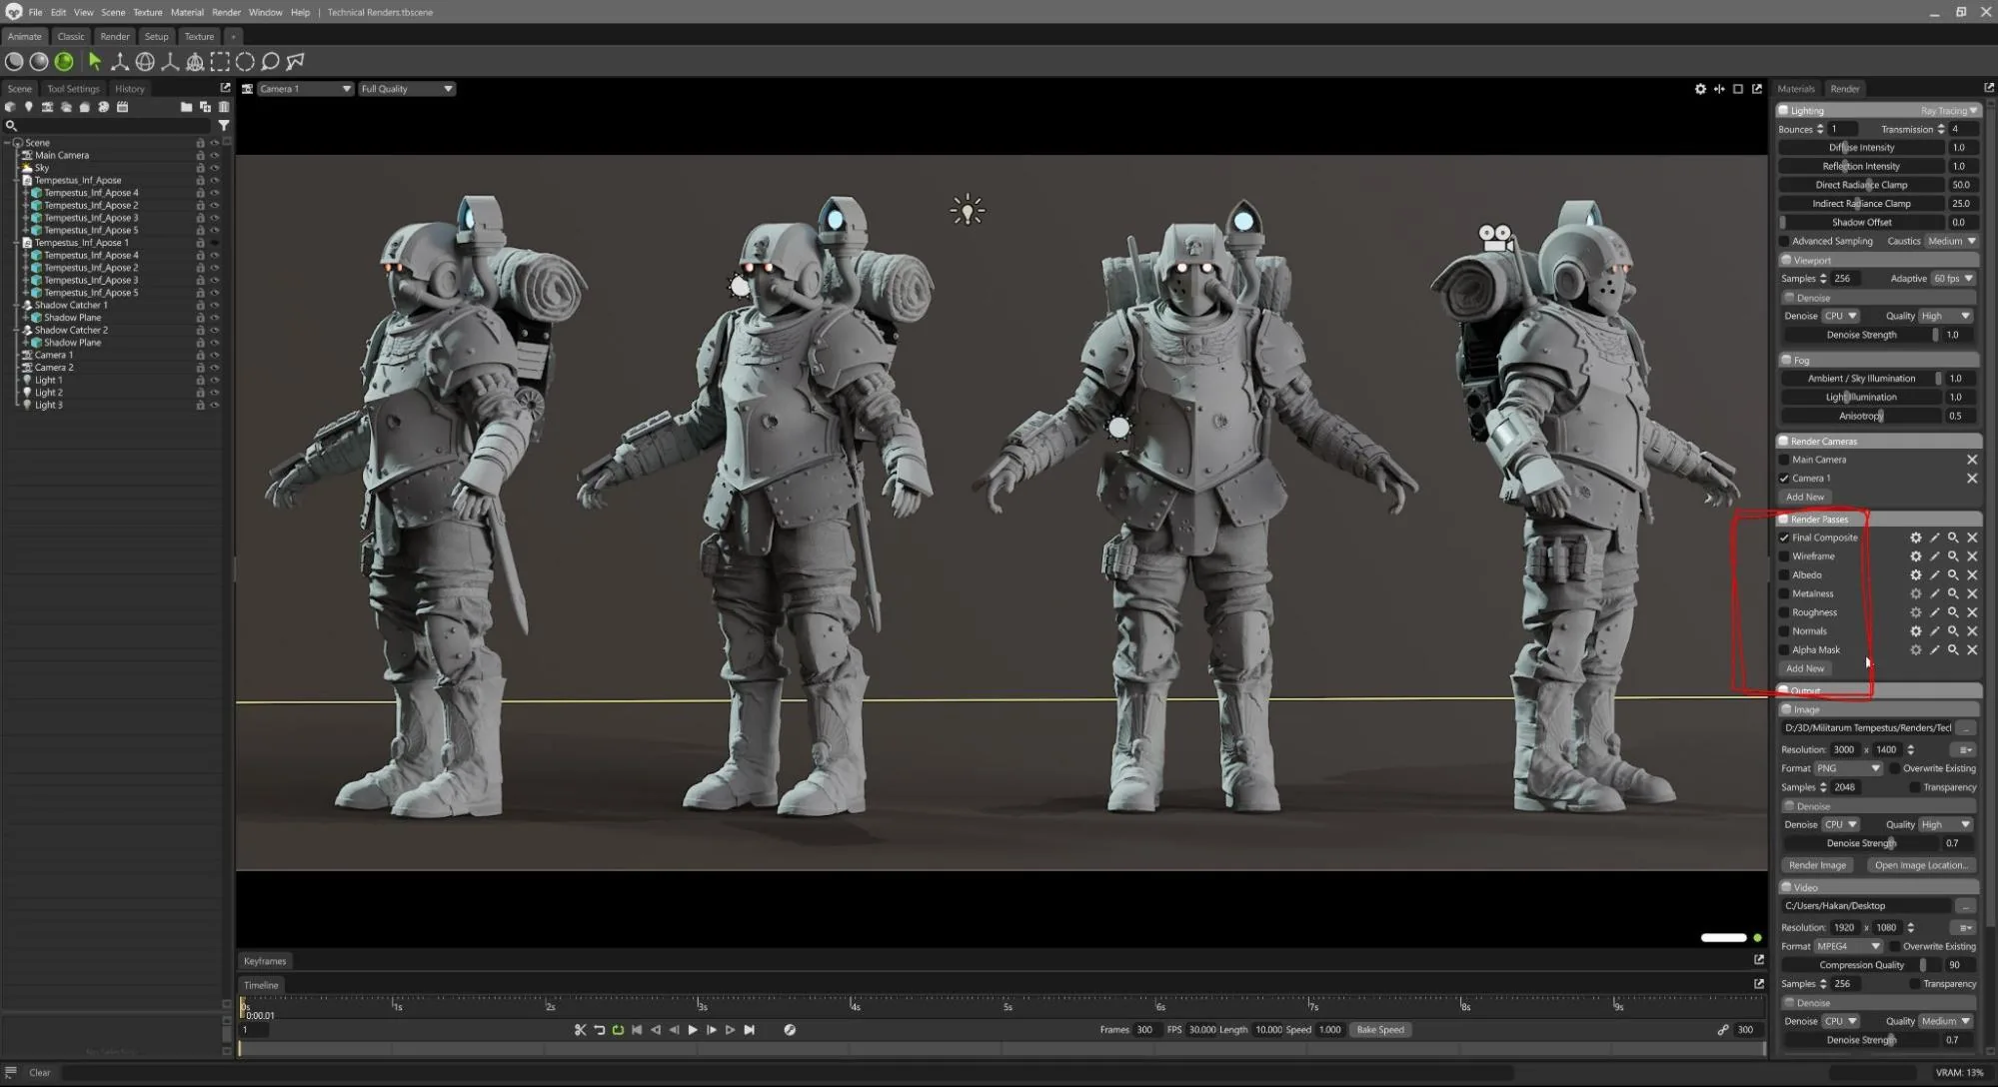Open the Full Quality dropdown
Image resolution: width=1998 pixels, height=1087 pixels.
tap(407, 89)
